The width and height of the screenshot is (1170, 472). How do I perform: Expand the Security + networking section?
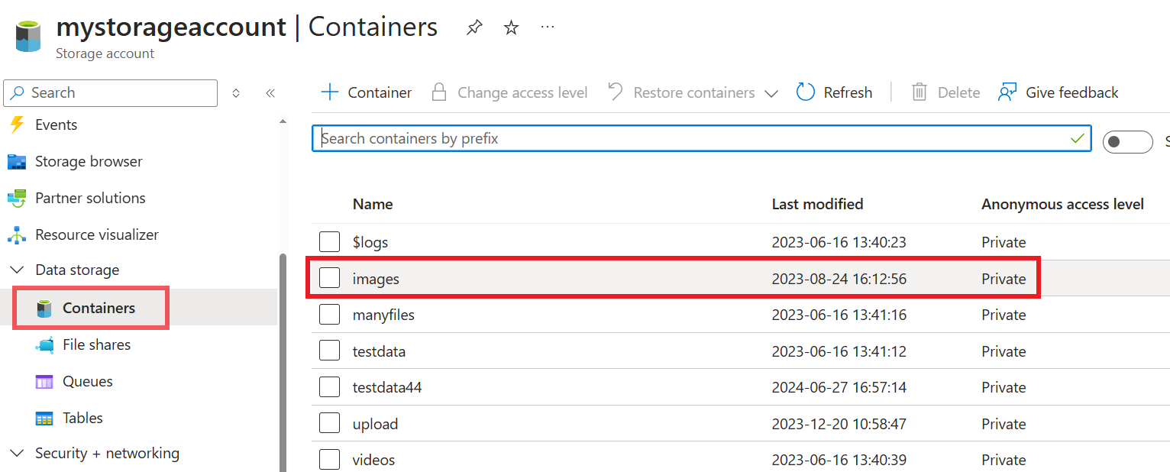tap(17, 453)
